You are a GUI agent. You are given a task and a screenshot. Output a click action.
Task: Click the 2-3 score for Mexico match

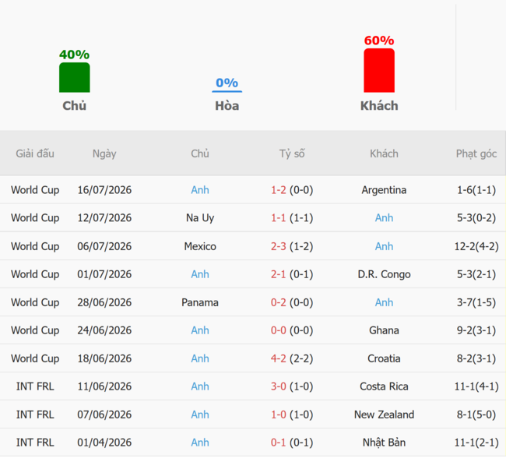point(279,246)
